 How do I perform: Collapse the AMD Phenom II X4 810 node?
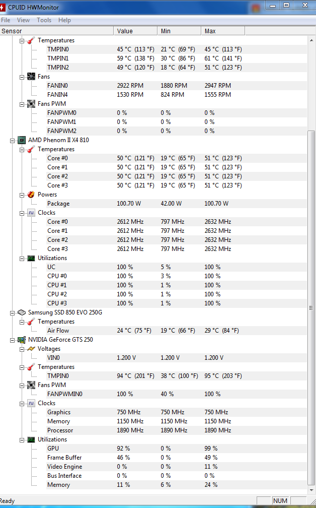[x=13, y=140]
